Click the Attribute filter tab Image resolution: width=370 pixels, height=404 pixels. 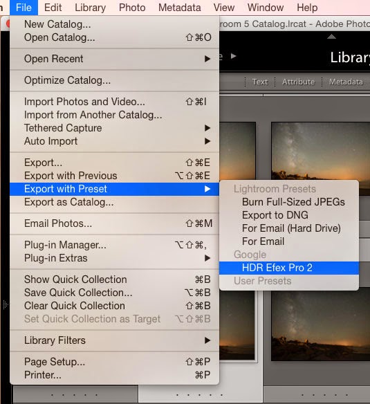pos(298,82)
